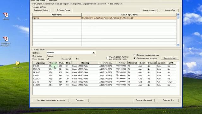Click the Цвет column header
This screenshot has width=202, height=114.
(142, 63)
